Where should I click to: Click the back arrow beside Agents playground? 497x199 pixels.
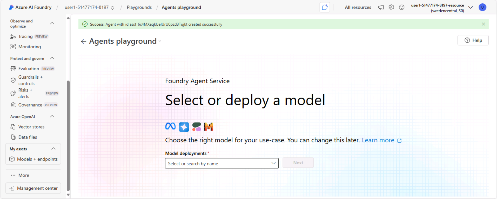pyautogui.click(x=83, y=41)
